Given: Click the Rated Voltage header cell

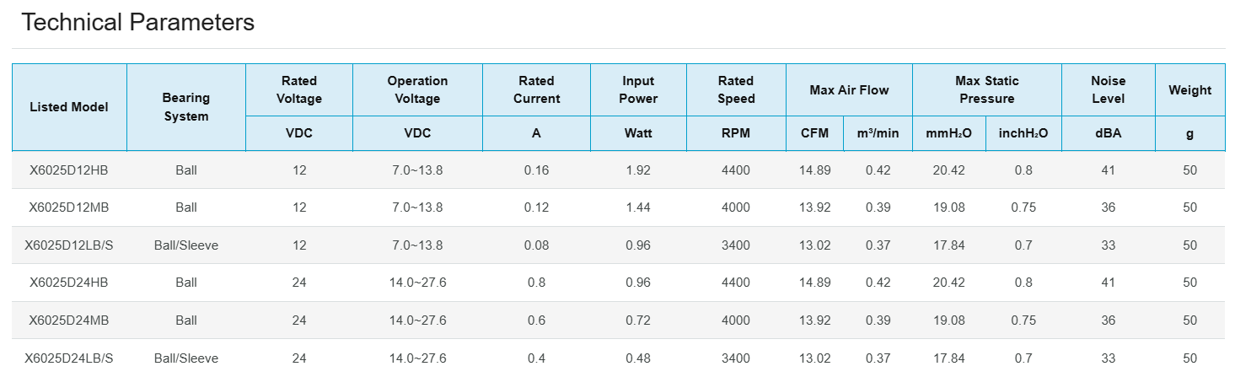Looking at the screenshot, I should [x=299, y=89].
